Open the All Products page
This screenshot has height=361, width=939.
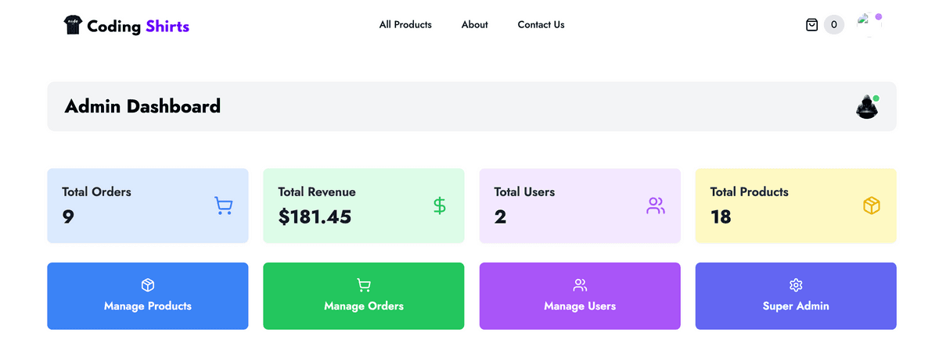pos(405,25)
